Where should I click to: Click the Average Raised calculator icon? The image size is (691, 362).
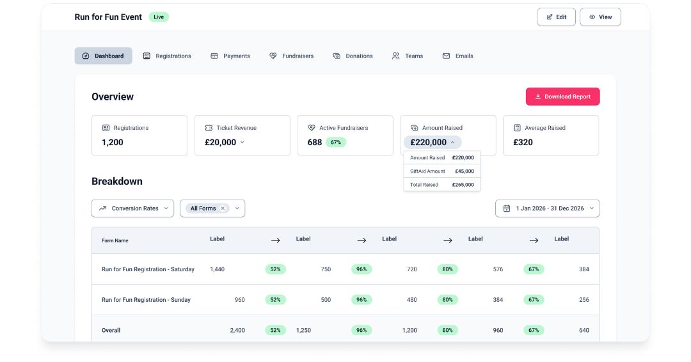click(x=518, y=128)
